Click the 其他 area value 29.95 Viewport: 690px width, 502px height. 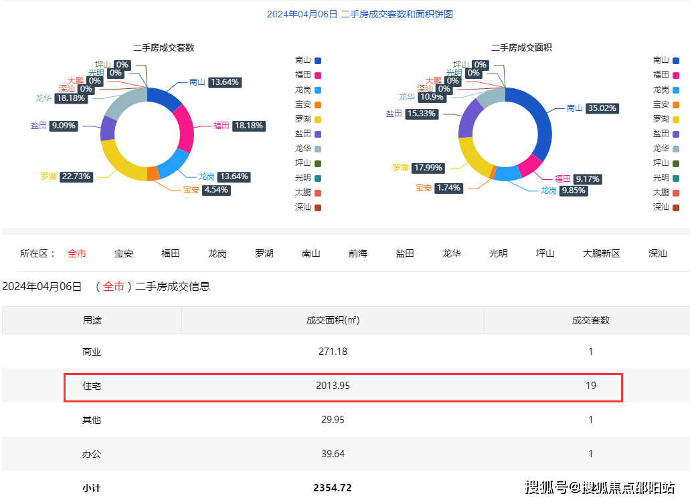click(333, 420)
